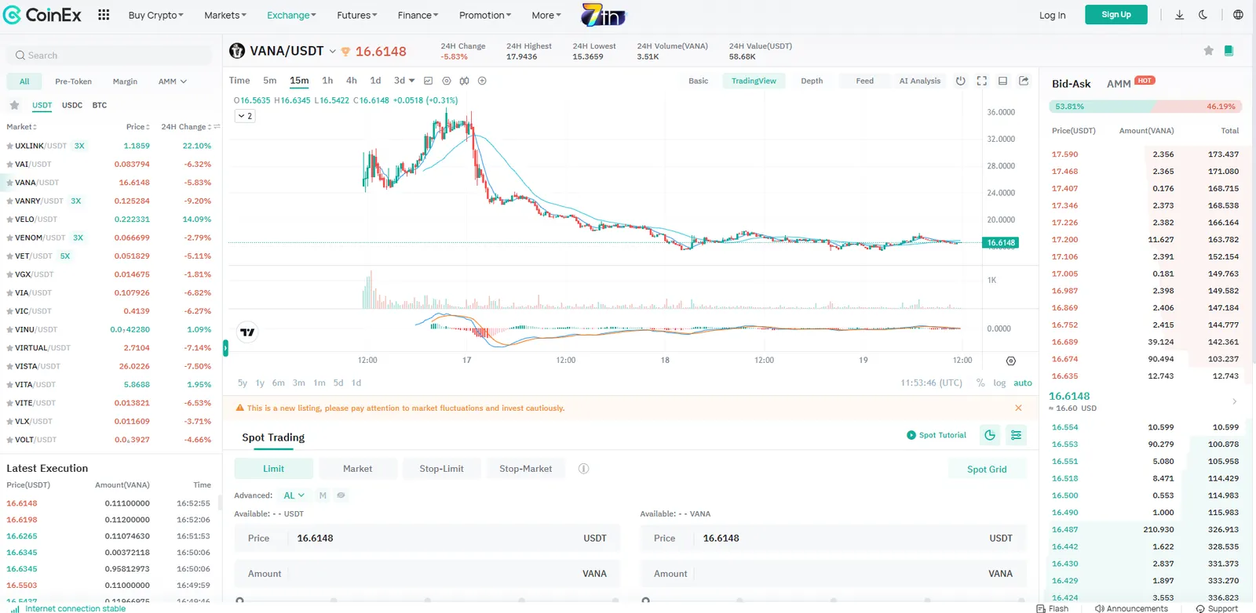Share the chart with the export icon
Screen dimensions: 1256x613
tap(1024, 81)
